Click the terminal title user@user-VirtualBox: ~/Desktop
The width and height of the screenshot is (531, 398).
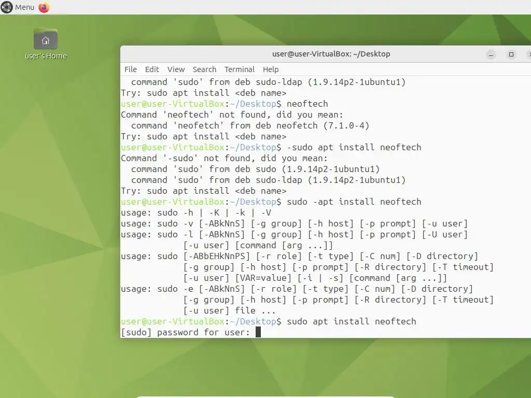point(331,54)
